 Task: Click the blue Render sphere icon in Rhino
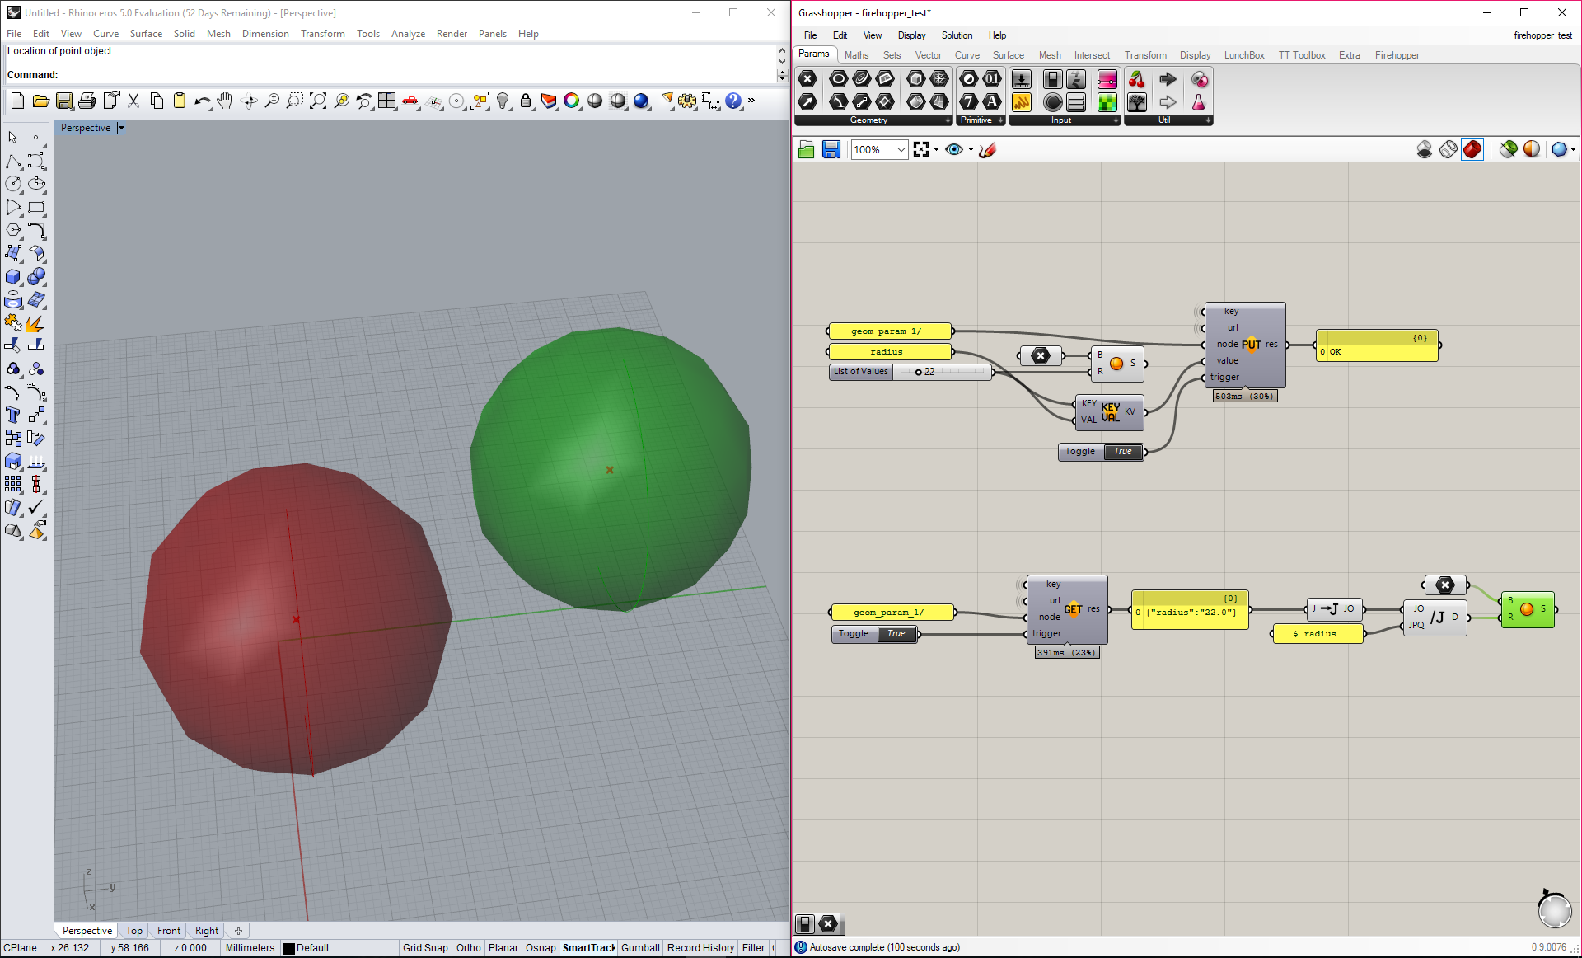(x=641, y=101)
